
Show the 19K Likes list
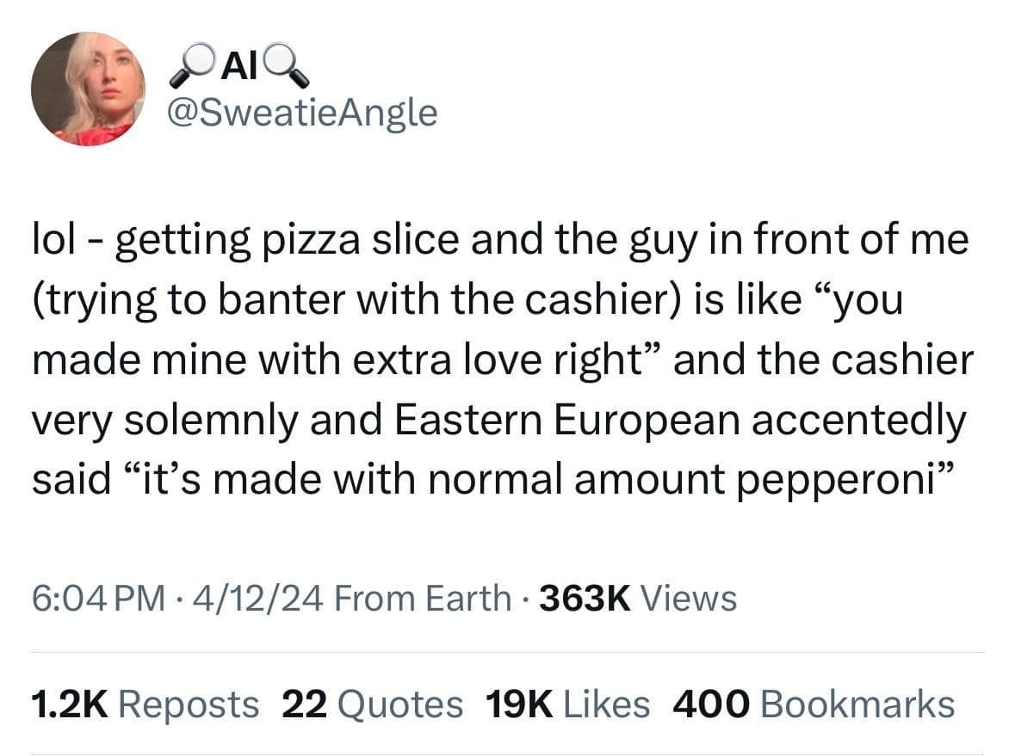567,704
